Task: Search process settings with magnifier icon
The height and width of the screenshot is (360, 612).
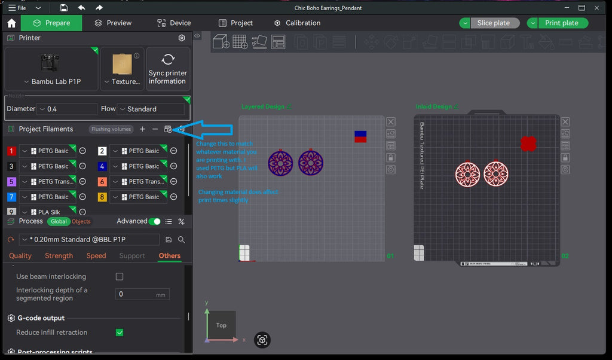Action: click(182, 239)
